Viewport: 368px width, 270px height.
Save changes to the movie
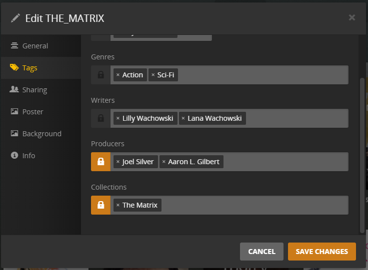(x=322, y=252)
